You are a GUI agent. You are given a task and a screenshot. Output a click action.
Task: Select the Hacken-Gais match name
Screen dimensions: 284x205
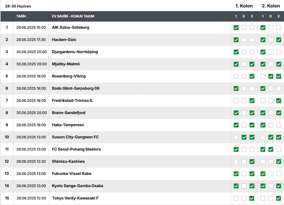(64, 40)
